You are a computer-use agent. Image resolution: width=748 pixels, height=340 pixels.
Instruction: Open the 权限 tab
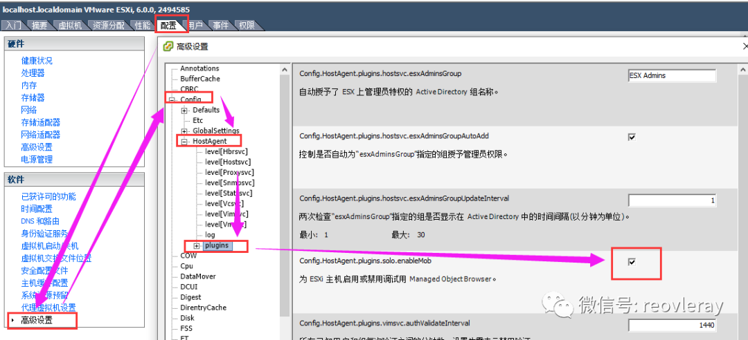247,26
